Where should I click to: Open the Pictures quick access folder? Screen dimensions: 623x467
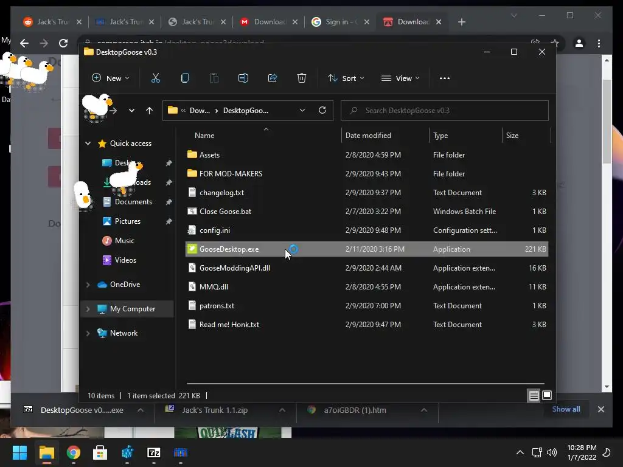pyautogui.click(x=127, y=221)
